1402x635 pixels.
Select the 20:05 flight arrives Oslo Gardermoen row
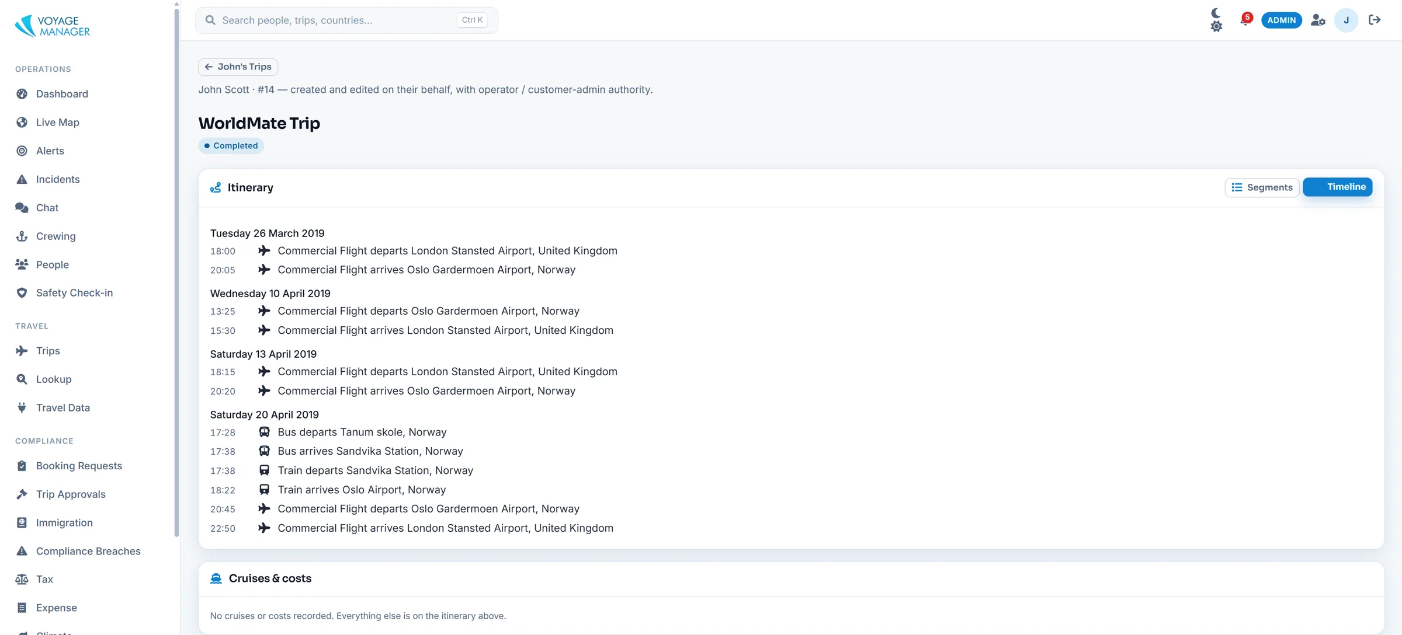pos(393,270)
